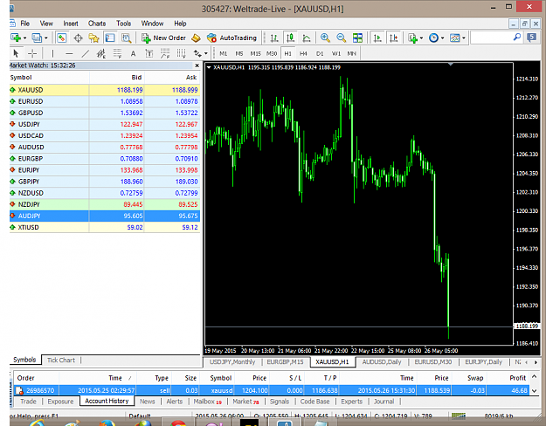This screenshot has height=426, width=546.
Task: Select the Crosshair tool
Action: [32, 53]
